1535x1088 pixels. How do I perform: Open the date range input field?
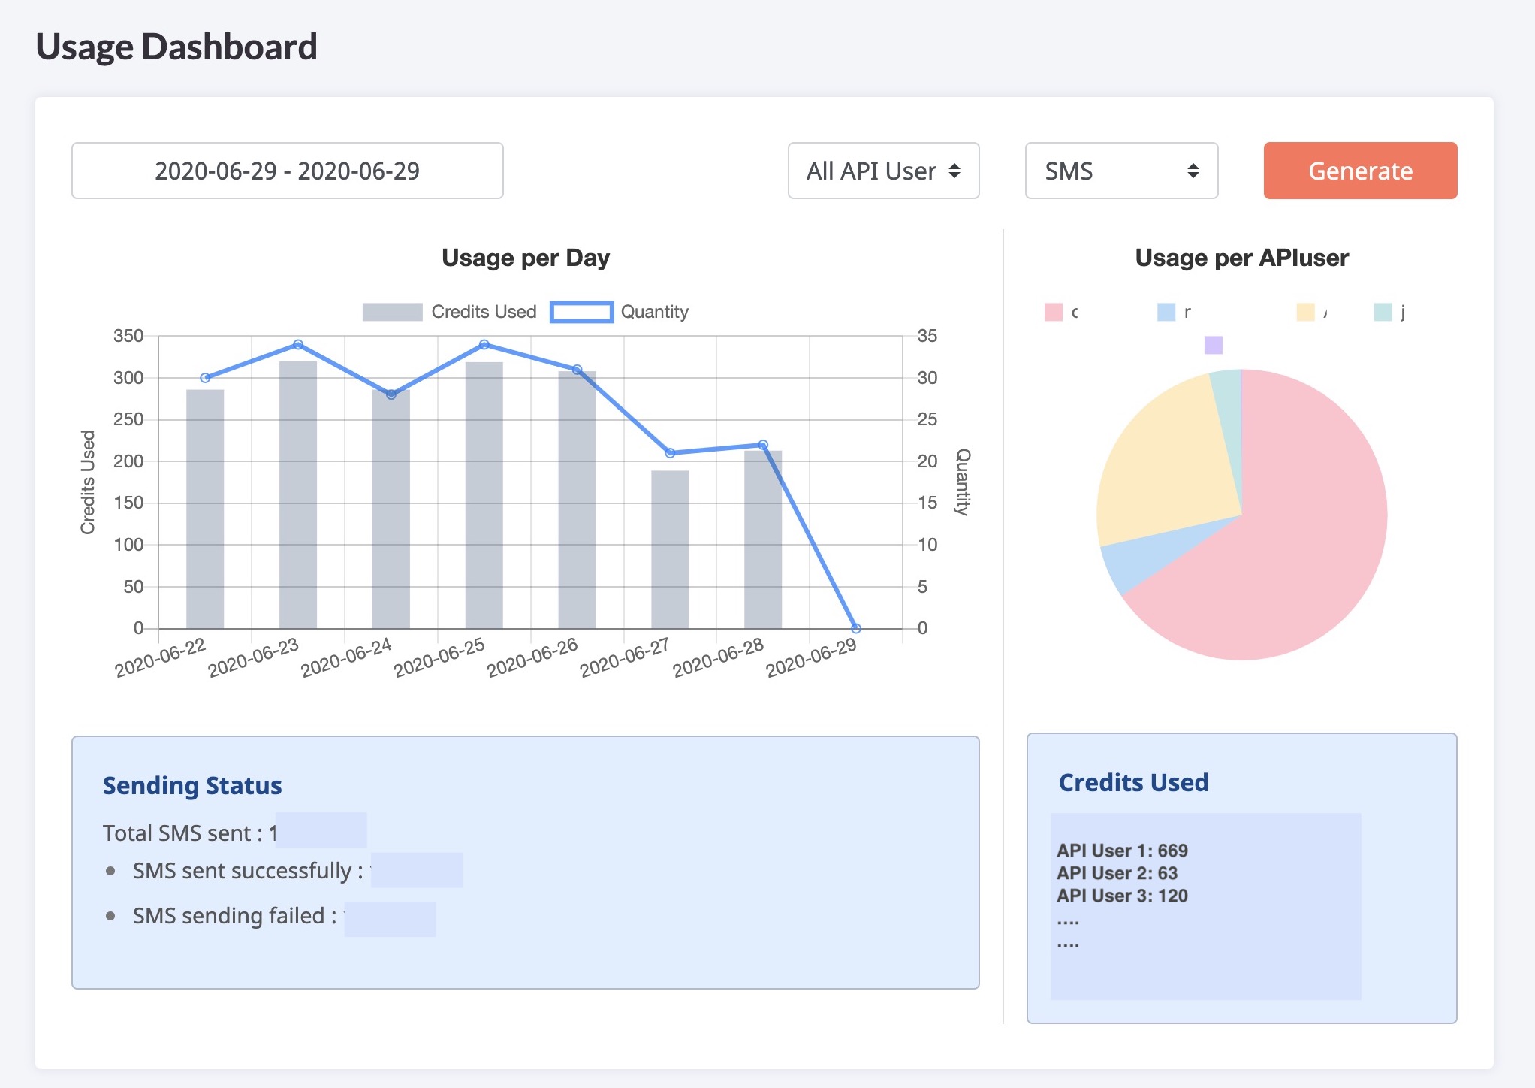point(287,171)
